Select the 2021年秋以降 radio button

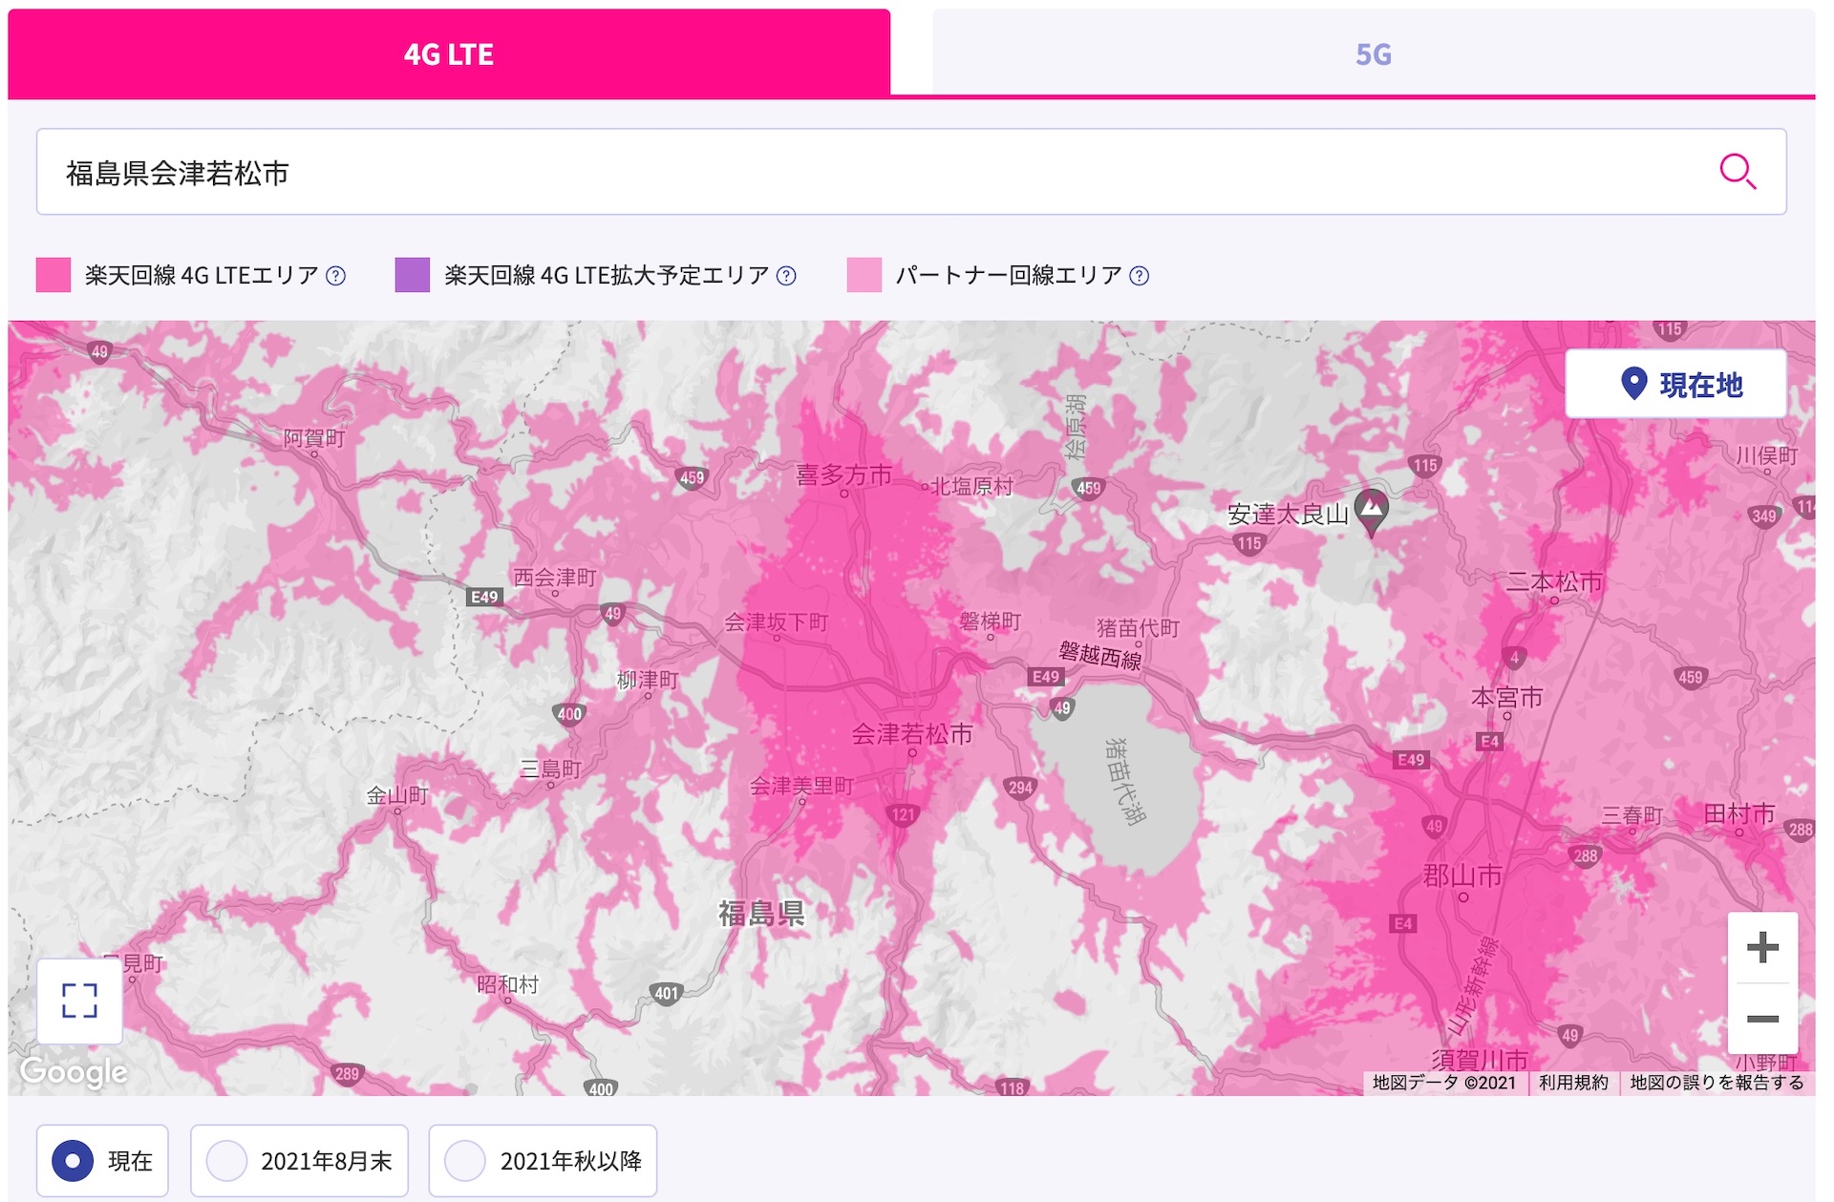(x=465, y=1160)
